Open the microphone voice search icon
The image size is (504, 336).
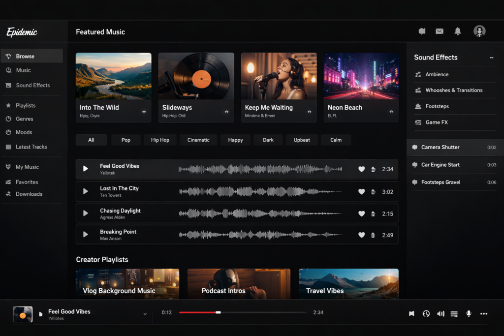coord(469,313)
